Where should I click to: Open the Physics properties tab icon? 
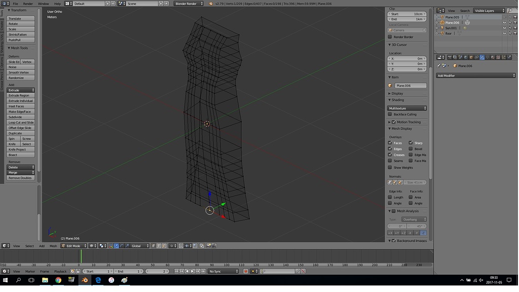[509, 57]
